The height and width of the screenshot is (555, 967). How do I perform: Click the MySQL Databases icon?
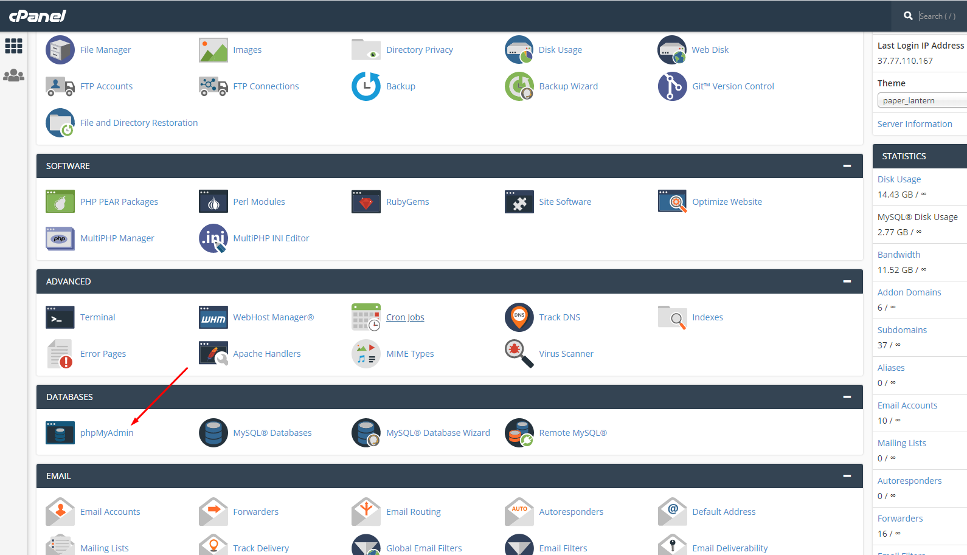213,433
